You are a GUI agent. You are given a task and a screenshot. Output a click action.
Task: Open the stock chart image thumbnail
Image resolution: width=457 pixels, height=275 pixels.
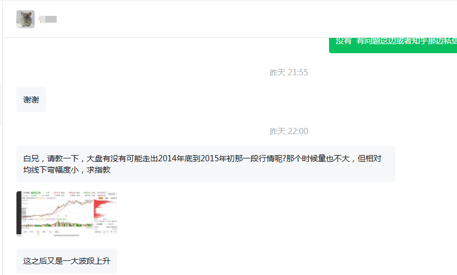pos(67,213)
